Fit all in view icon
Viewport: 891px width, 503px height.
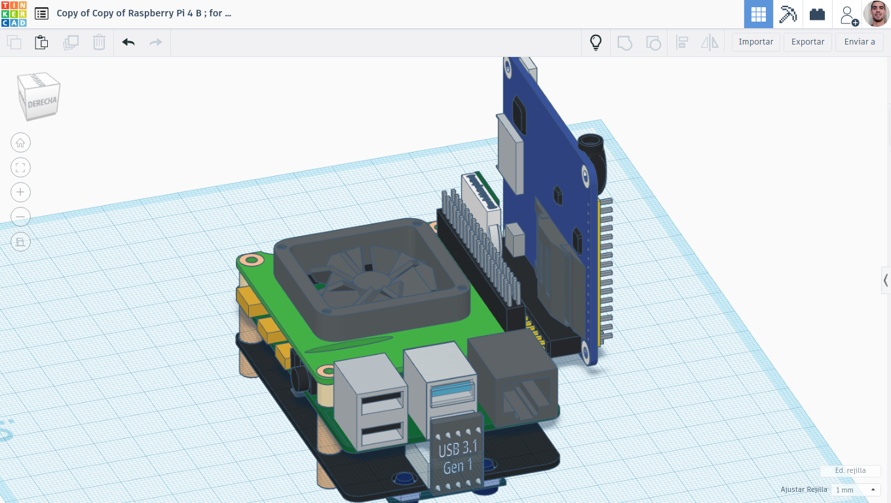click(x=20, y=168)
